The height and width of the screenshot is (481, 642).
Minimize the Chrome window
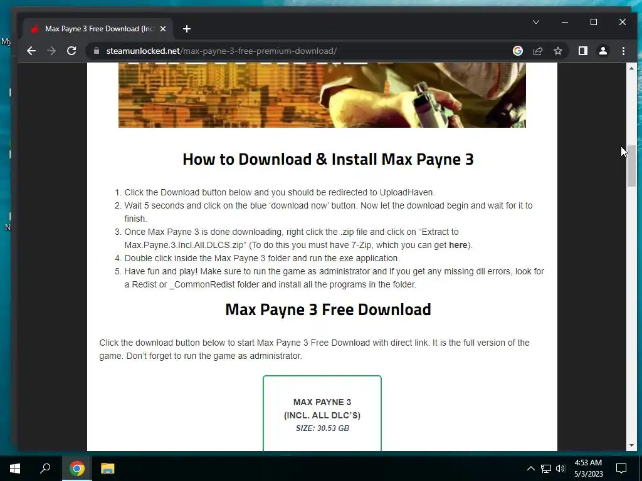click(565, 22)
